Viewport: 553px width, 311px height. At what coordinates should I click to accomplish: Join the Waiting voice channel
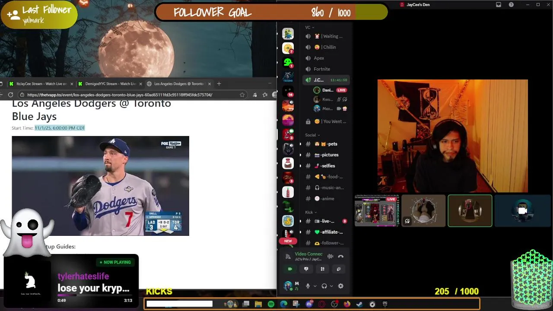click(327, 36)
